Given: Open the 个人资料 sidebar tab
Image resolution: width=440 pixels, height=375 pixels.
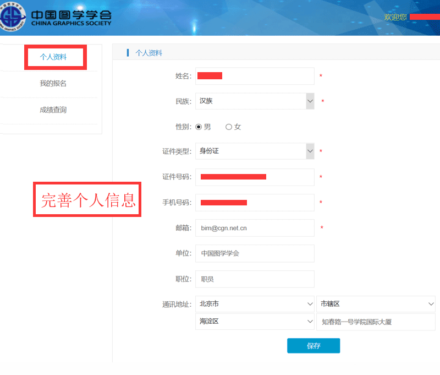Looking at the screenshot, I should 54,57.
